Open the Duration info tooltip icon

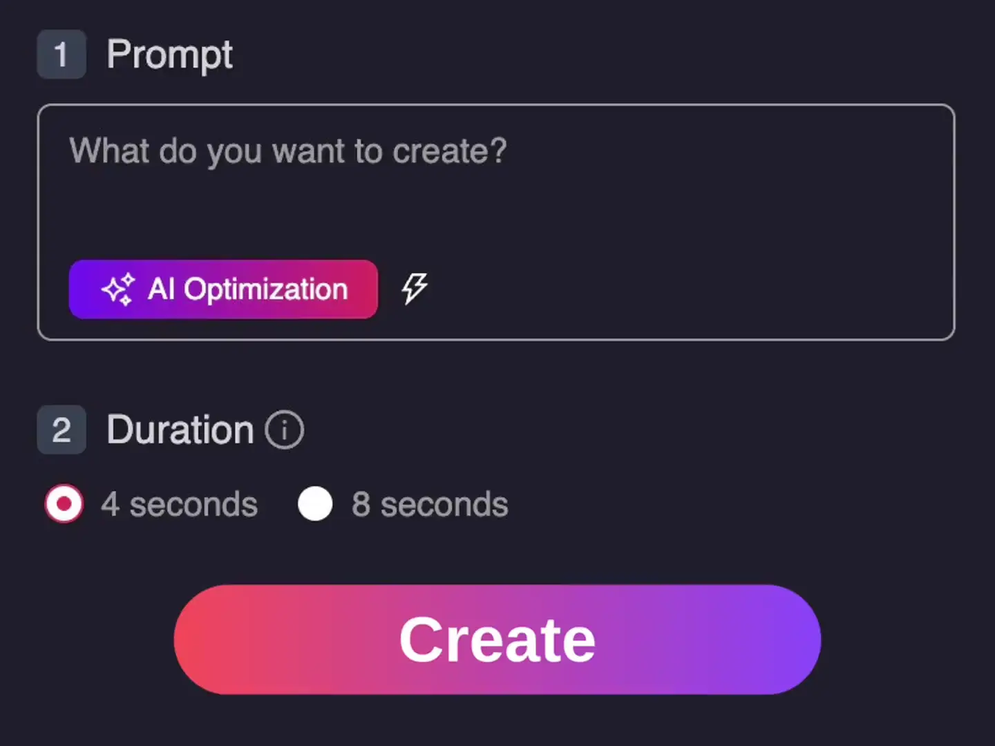coord(285,430)
